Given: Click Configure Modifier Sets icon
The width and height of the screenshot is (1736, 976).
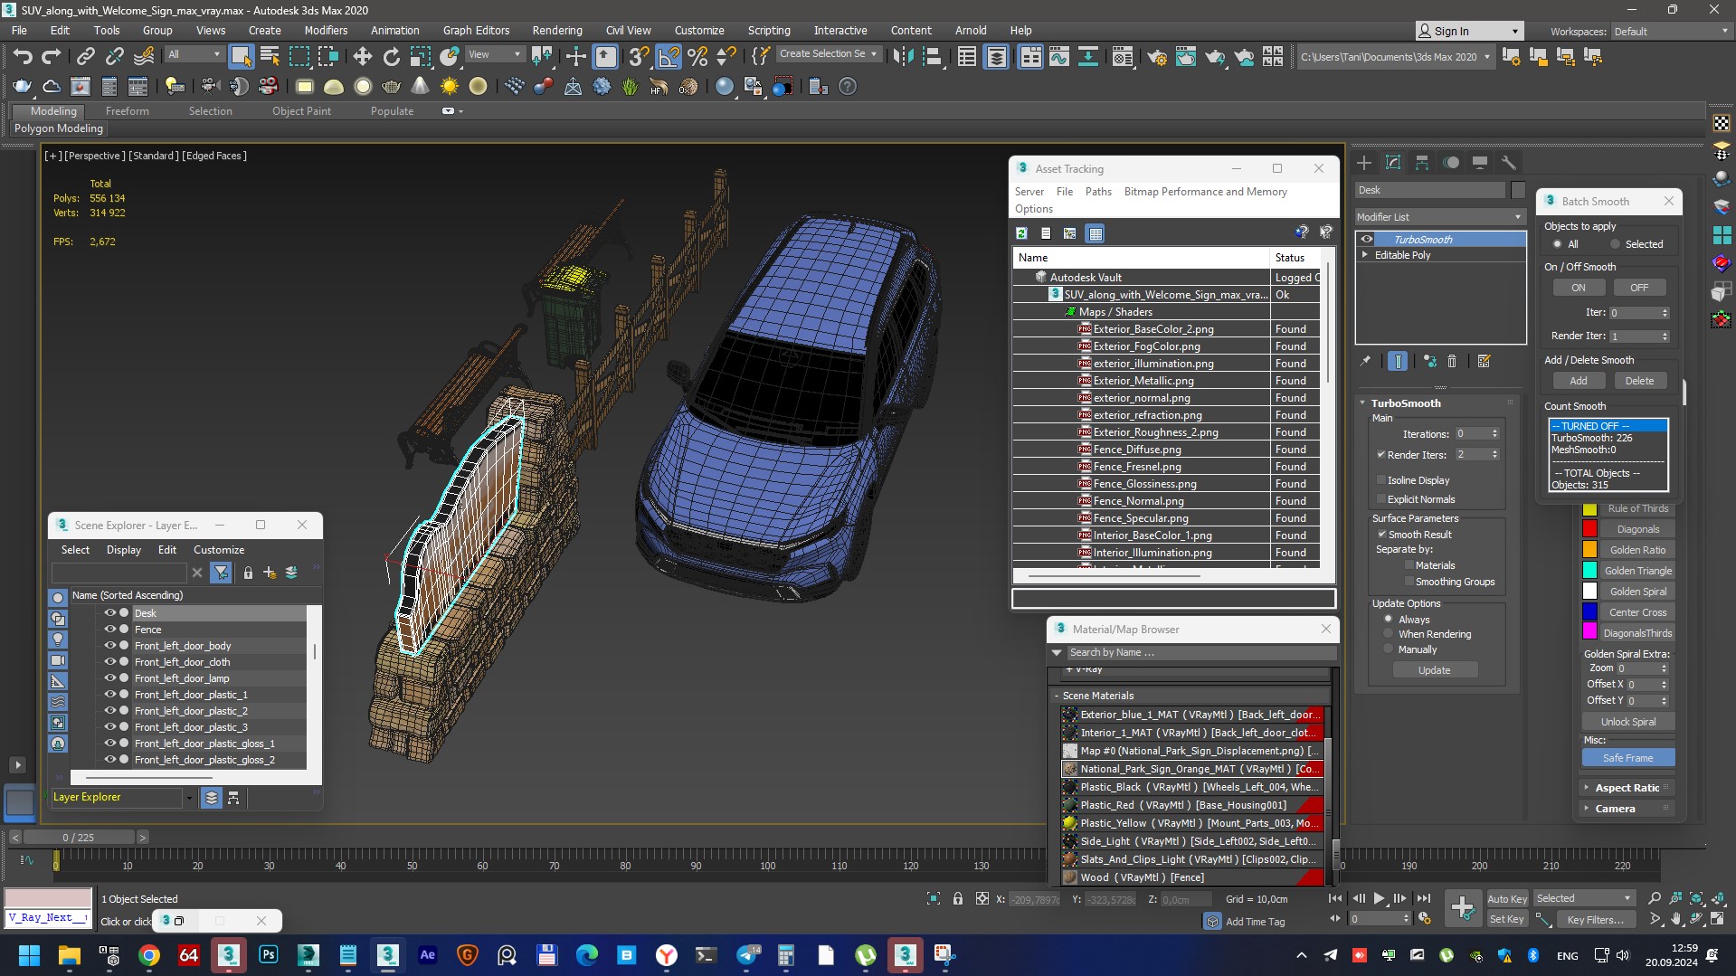Looking at the screenshot, I should [1484, 361].
